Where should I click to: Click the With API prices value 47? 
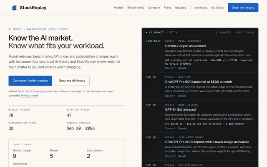coord(69,115)
